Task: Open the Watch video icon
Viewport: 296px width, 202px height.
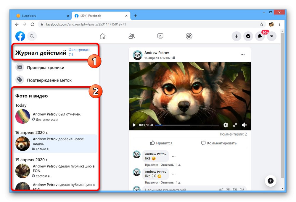Action: [160, 36]
